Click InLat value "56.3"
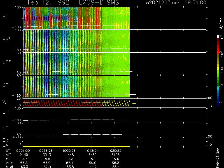Image resolution: width=224 pixels, height=168 pixels. pos(116,163)
